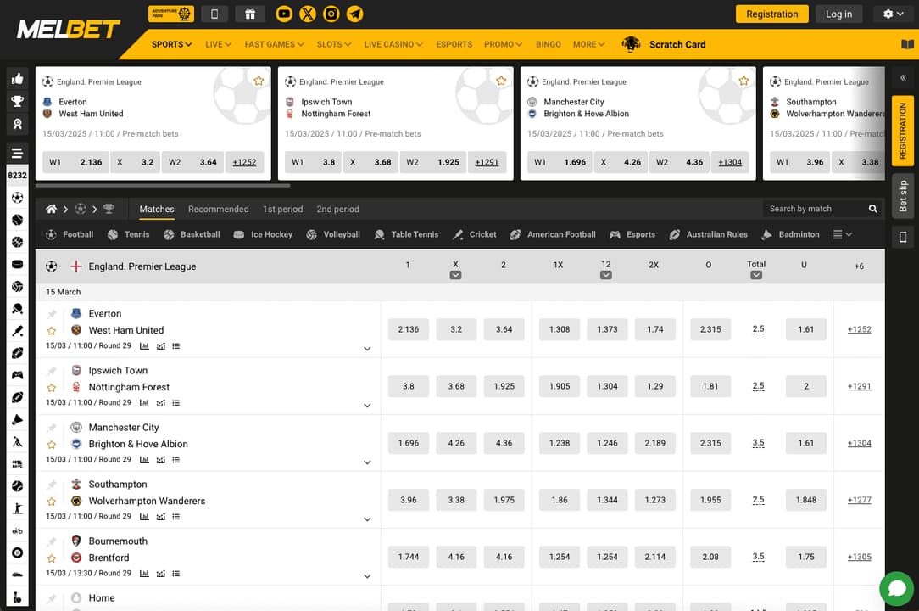The width and height of the screenshot is (919, 611).
Task: Switch to the Recommended tab
Action: [218, 209]
